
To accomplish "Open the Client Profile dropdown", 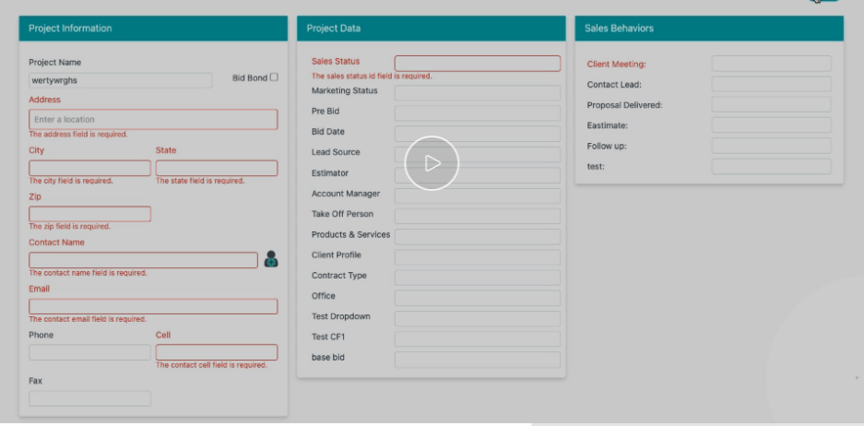I will [478, 257].
